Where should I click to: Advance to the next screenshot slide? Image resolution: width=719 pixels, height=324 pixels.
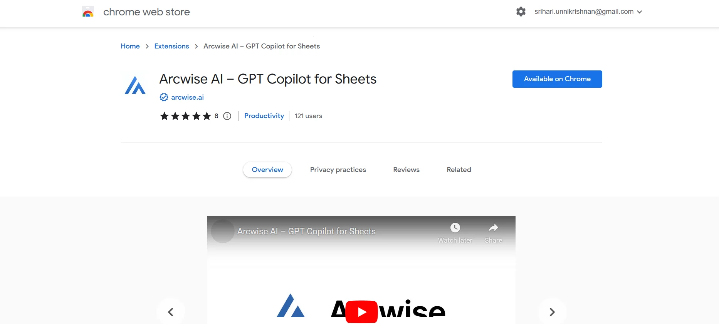(552, 312)
